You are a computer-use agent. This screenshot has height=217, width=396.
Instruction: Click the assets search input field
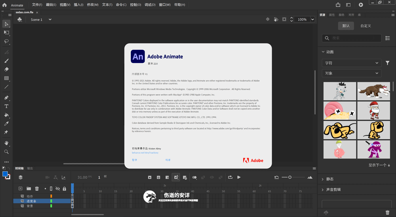(x=352, y=38)
